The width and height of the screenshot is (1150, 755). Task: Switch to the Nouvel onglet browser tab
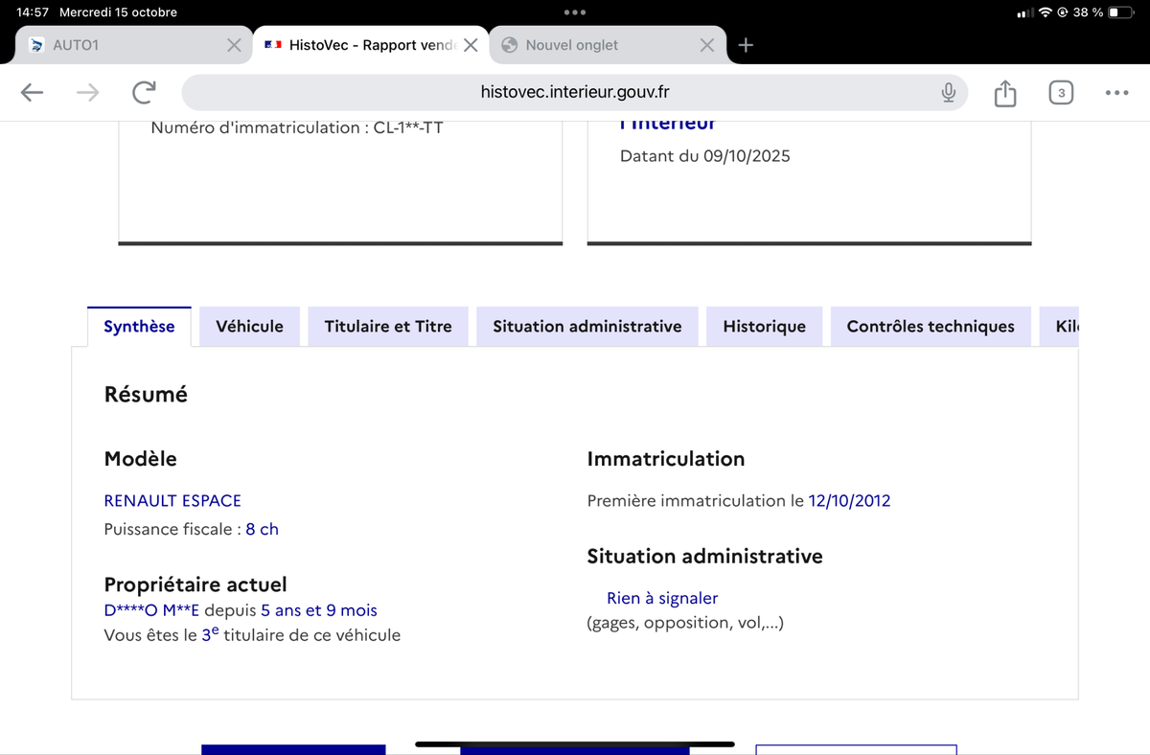coord(594,45)
